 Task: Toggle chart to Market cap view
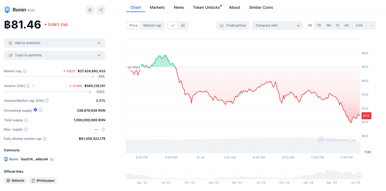[x=152, y=25]
